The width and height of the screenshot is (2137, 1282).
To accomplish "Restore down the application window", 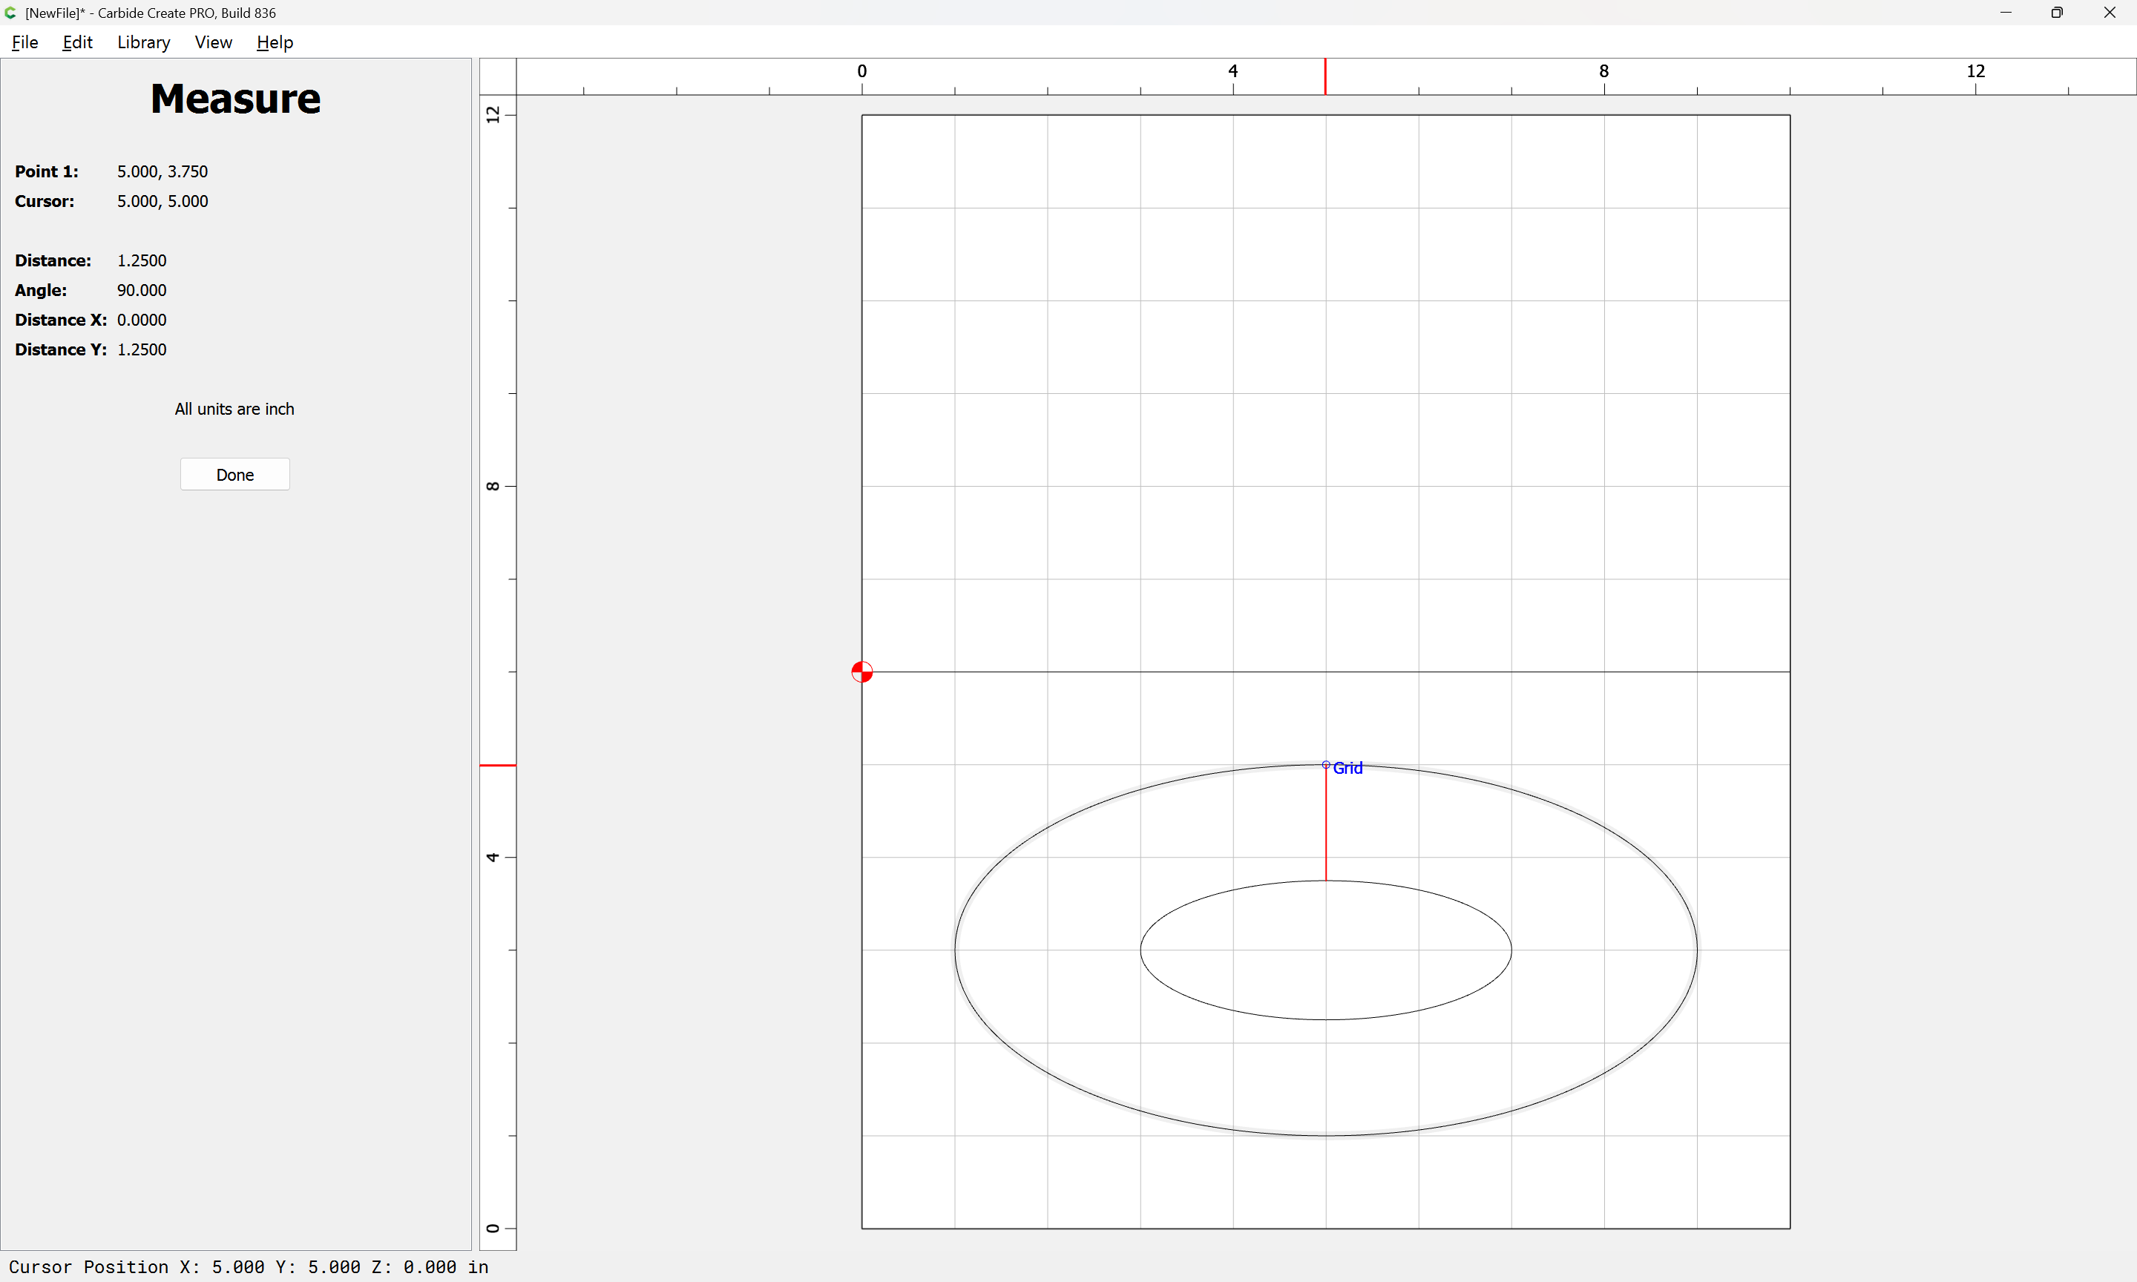I will point(2057,13).
